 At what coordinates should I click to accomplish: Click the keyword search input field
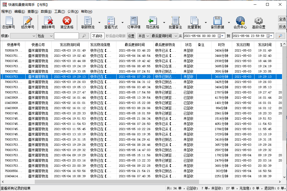coord(66,36)
